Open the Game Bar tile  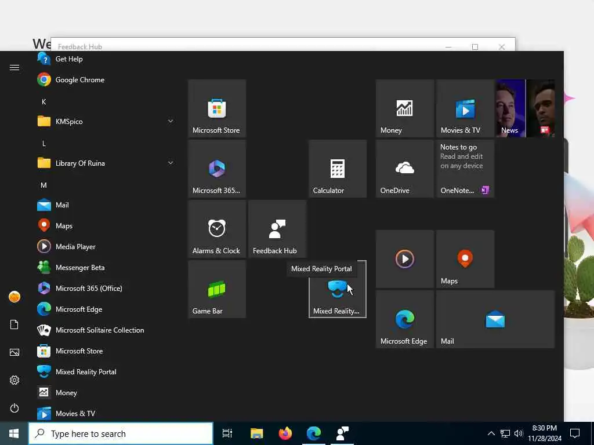point(217,289)
